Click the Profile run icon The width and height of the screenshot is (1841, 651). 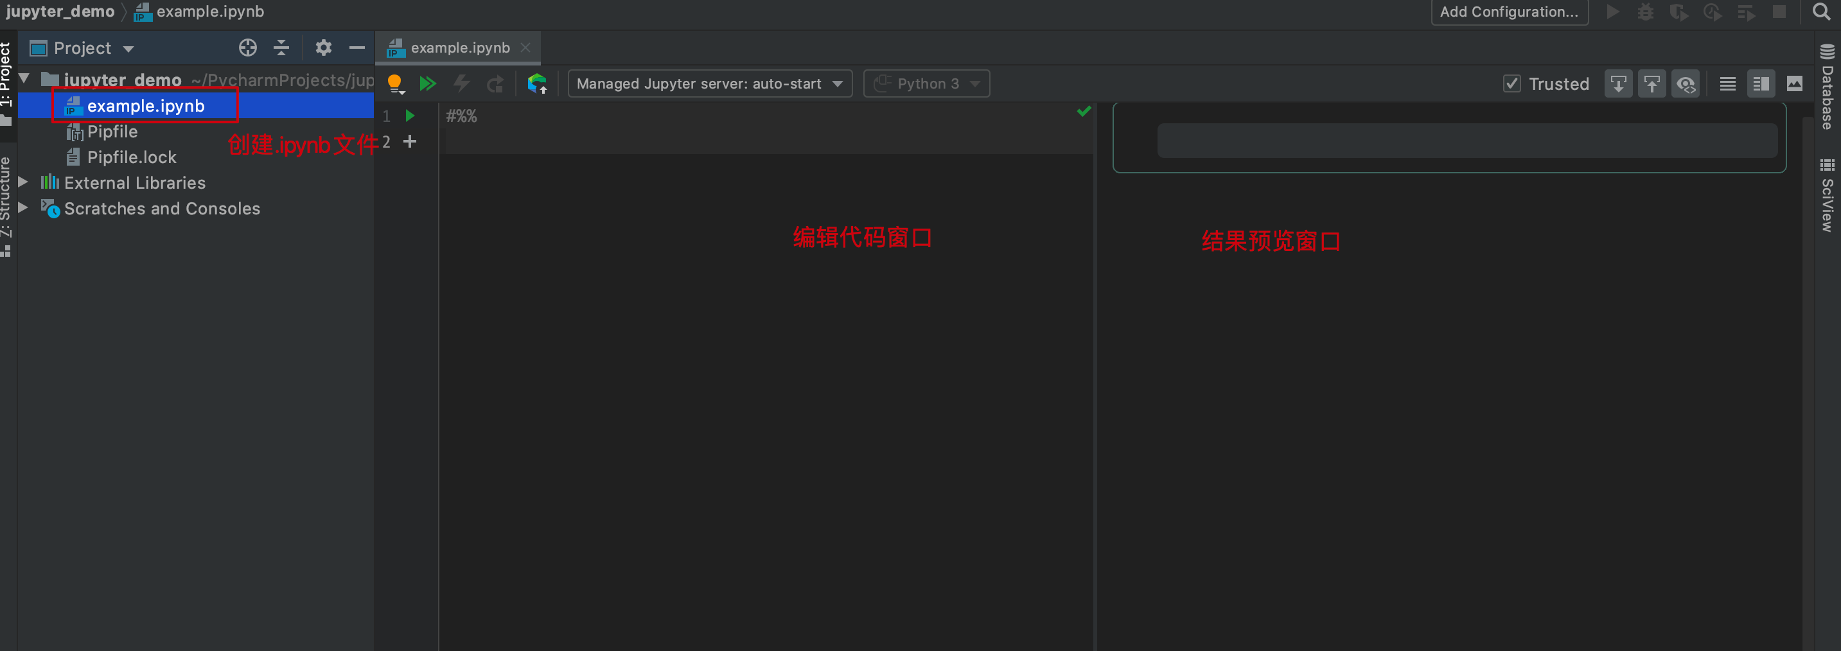[1713, 12]
